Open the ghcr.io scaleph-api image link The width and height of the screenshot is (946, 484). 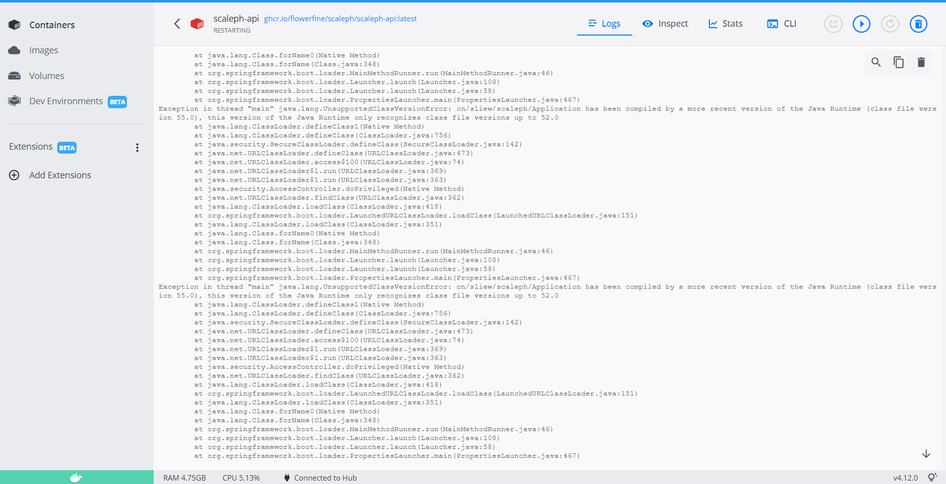tap(340, 18)
